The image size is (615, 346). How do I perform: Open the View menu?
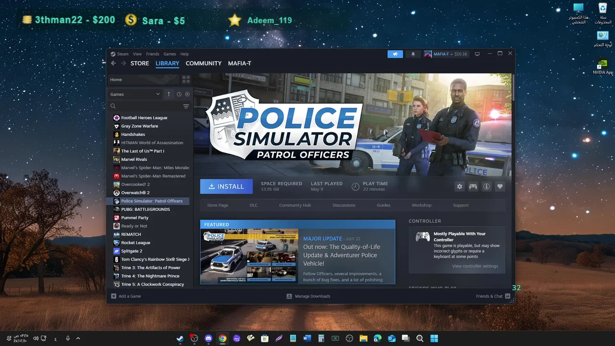[x=137, y=54]
